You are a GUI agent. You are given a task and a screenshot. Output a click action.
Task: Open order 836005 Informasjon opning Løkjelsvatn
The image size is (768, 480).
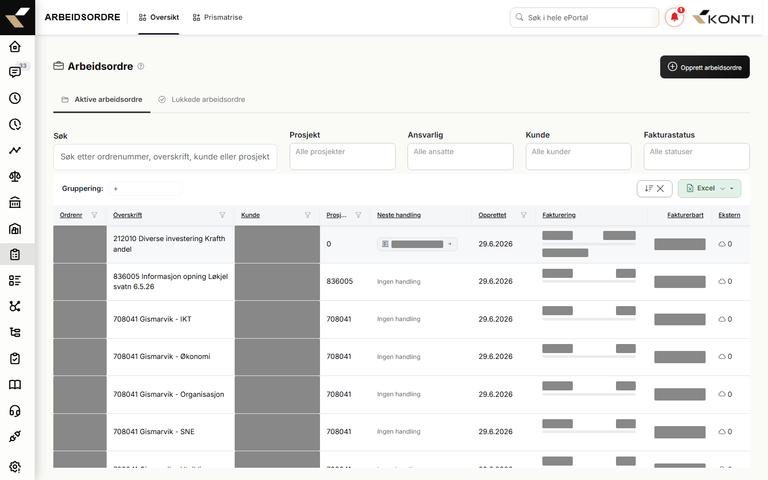[171, 282]
